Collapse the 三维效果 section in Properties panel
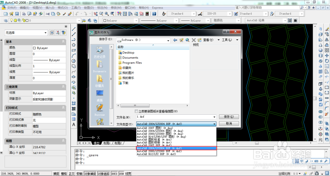 (63, 87)
